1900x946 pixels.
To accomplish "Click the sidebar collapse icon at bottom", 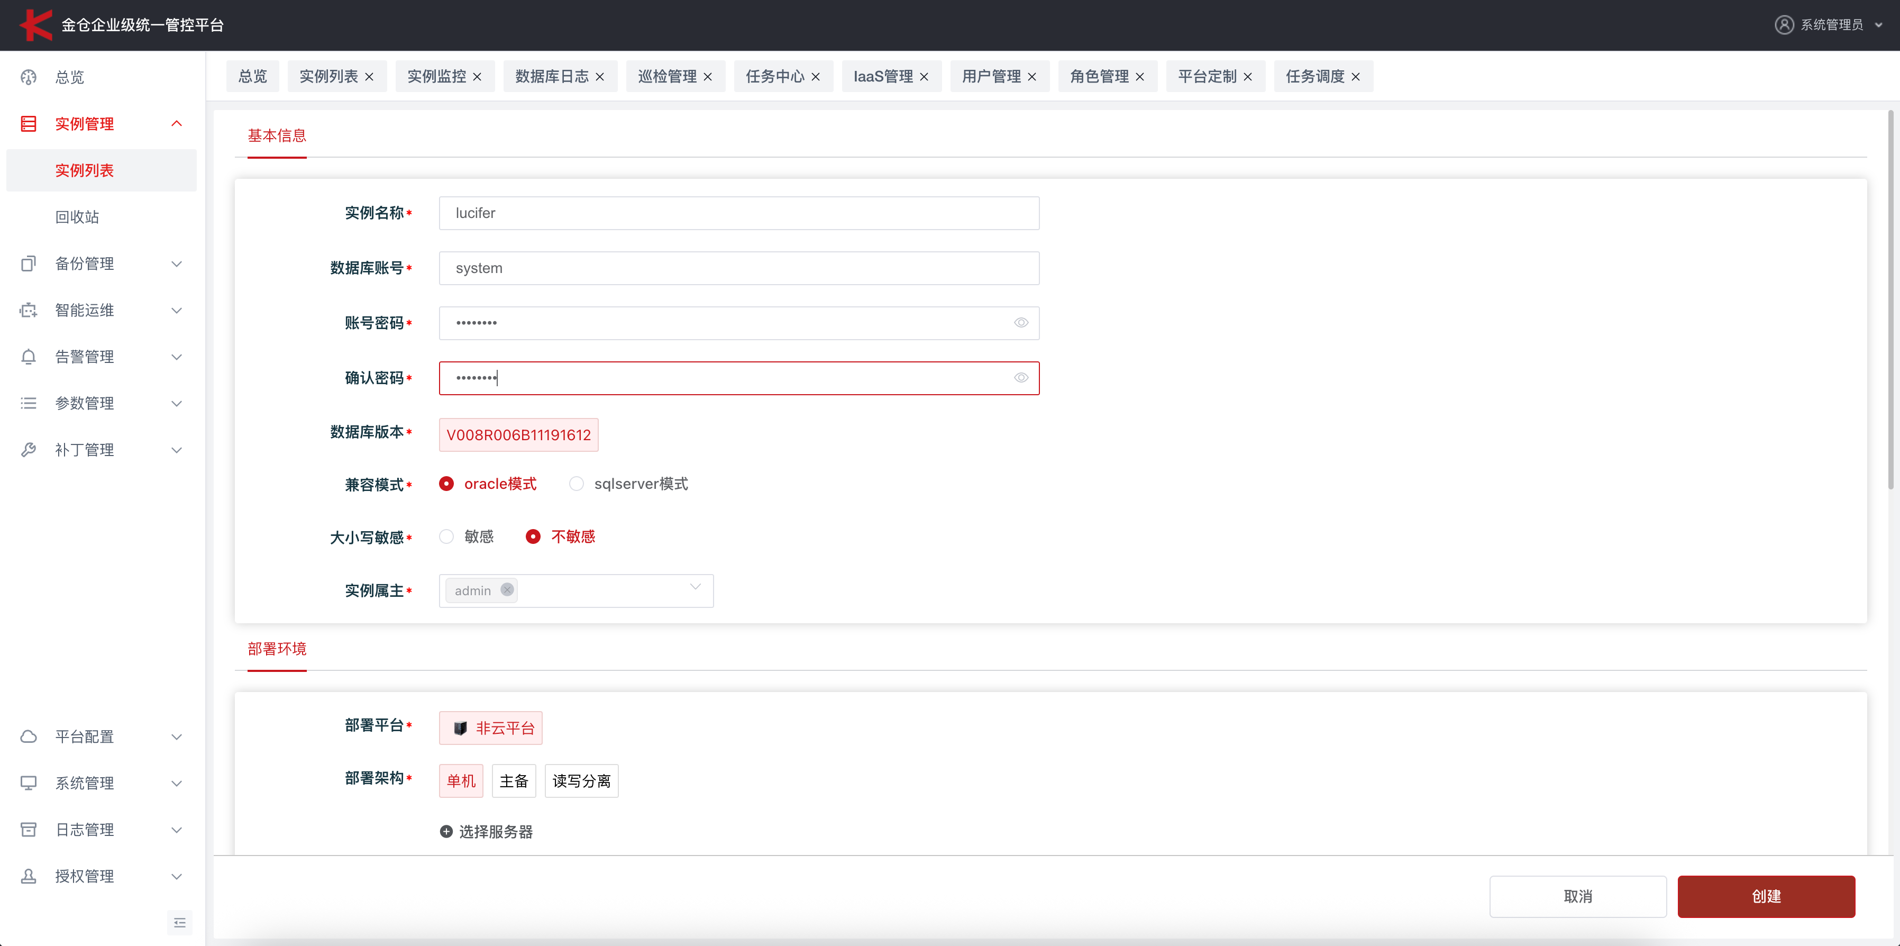I will [179, 922].
